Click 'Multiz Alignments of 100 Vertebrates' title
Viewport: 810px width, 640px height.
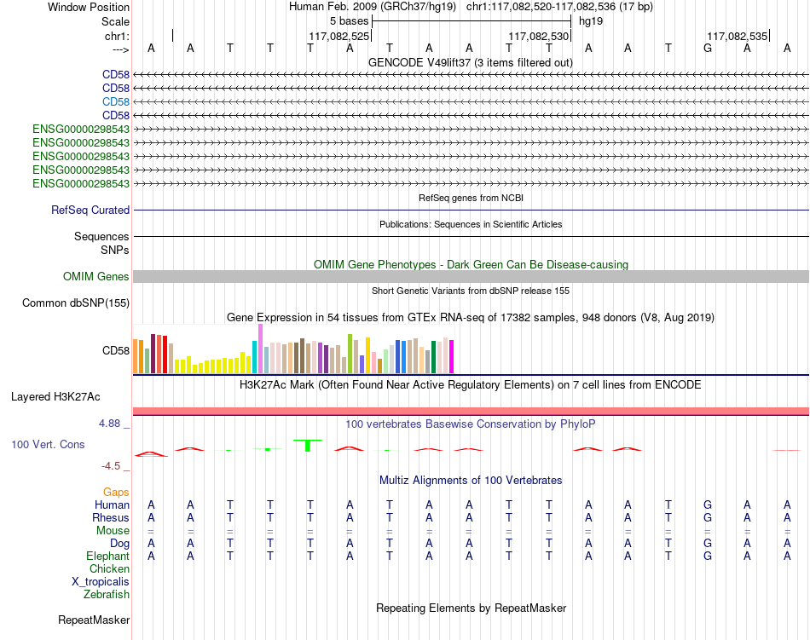pyautogui.click(x=471, y=480)
